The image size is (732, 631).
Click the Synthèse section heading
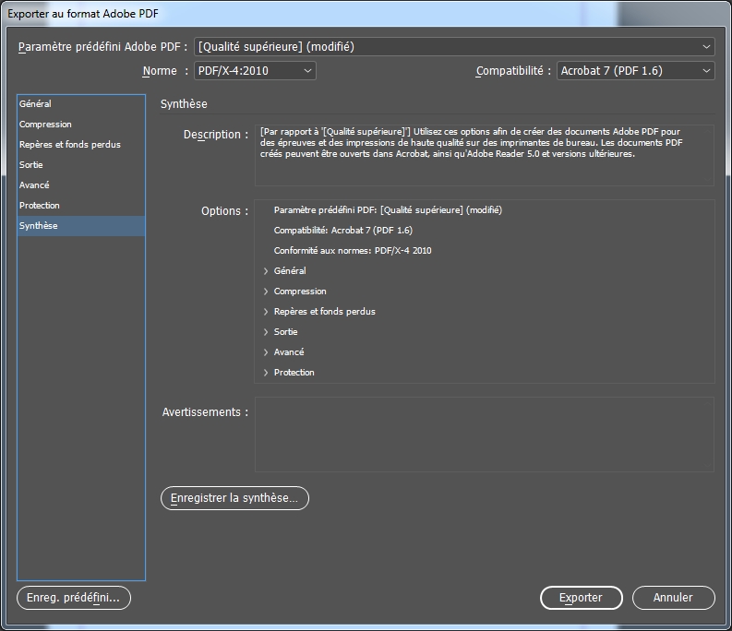[x=184, y=104]
